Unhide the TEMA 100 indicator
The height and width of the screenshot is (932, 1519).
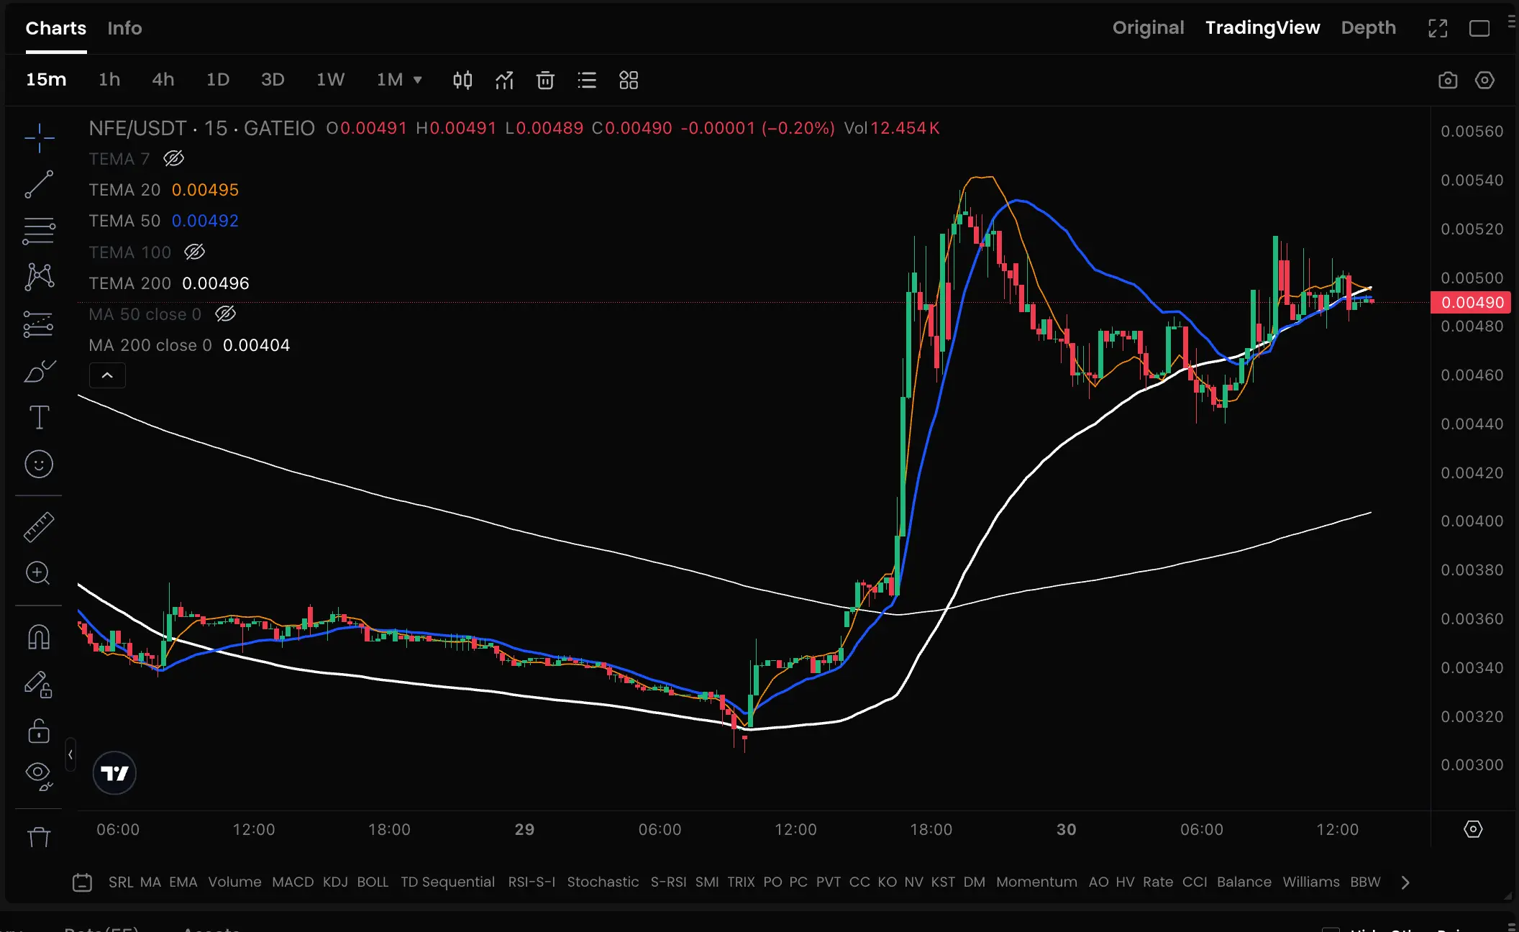(195, 252)
